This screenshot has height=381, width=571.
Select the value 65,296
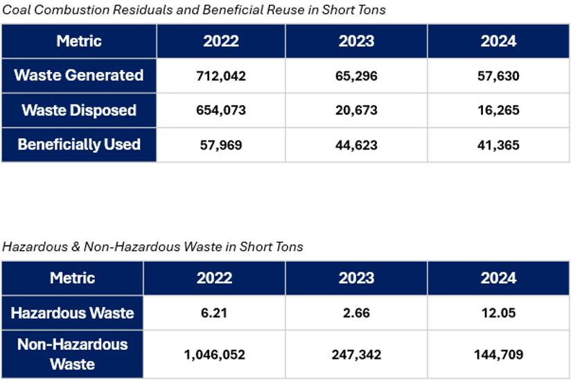356,76
